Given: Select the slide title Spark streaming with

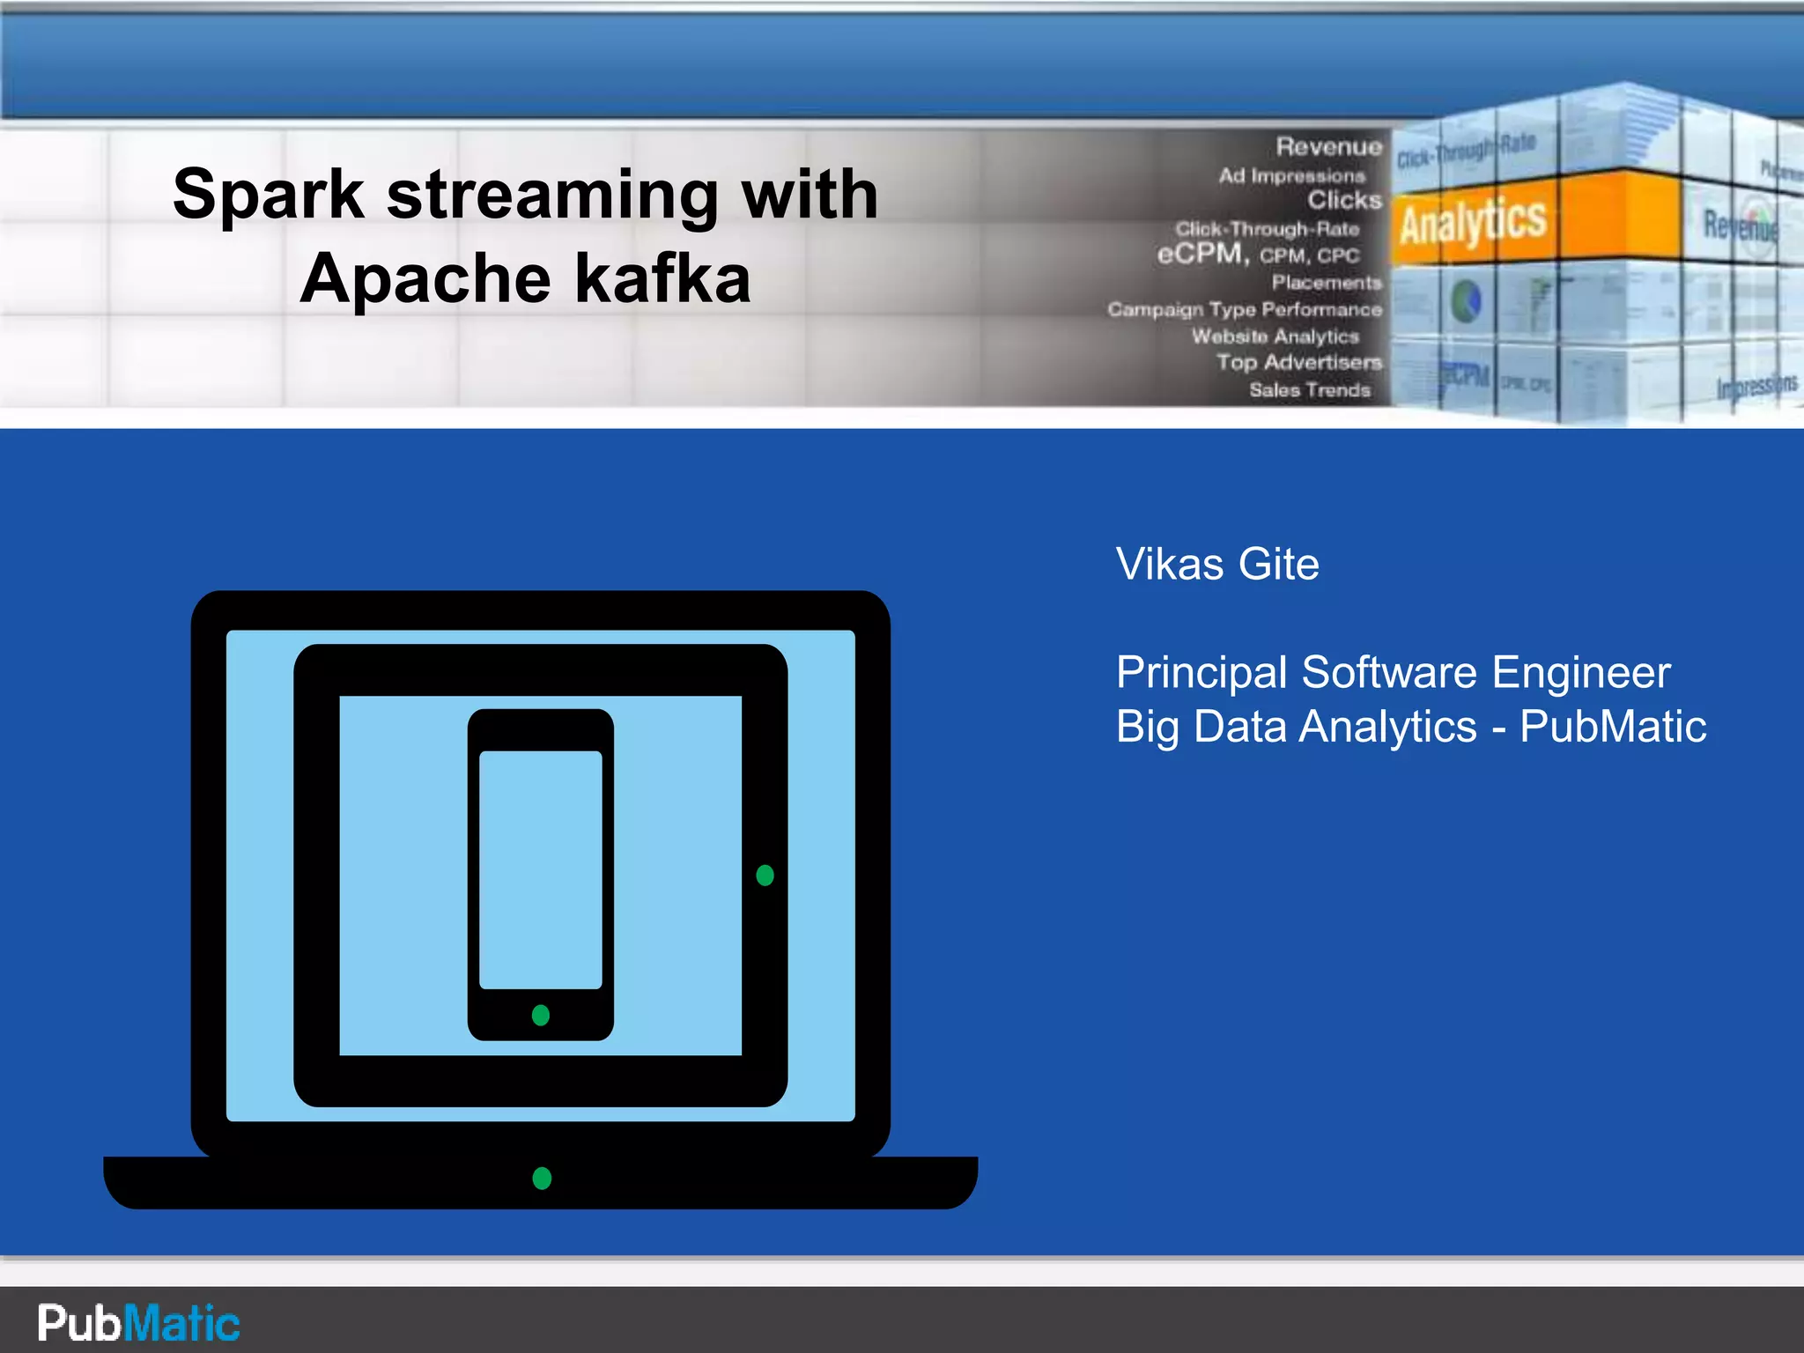Looking at the screenshot, I should coord(526,194).
